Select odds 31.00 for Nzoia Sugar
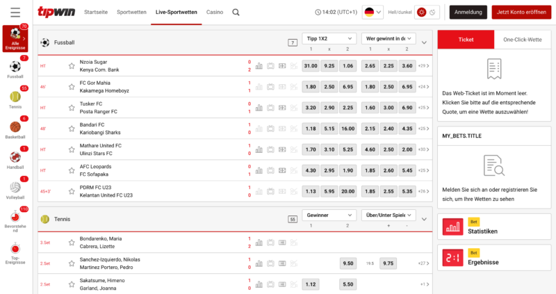The height and width of the screenshot is (294, 556). click(310, 66)
